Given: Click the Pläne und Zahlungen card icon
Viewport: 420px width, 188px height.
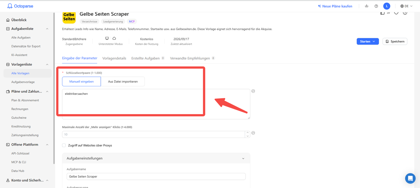Looking at the screenshot, I should point(8,92).
